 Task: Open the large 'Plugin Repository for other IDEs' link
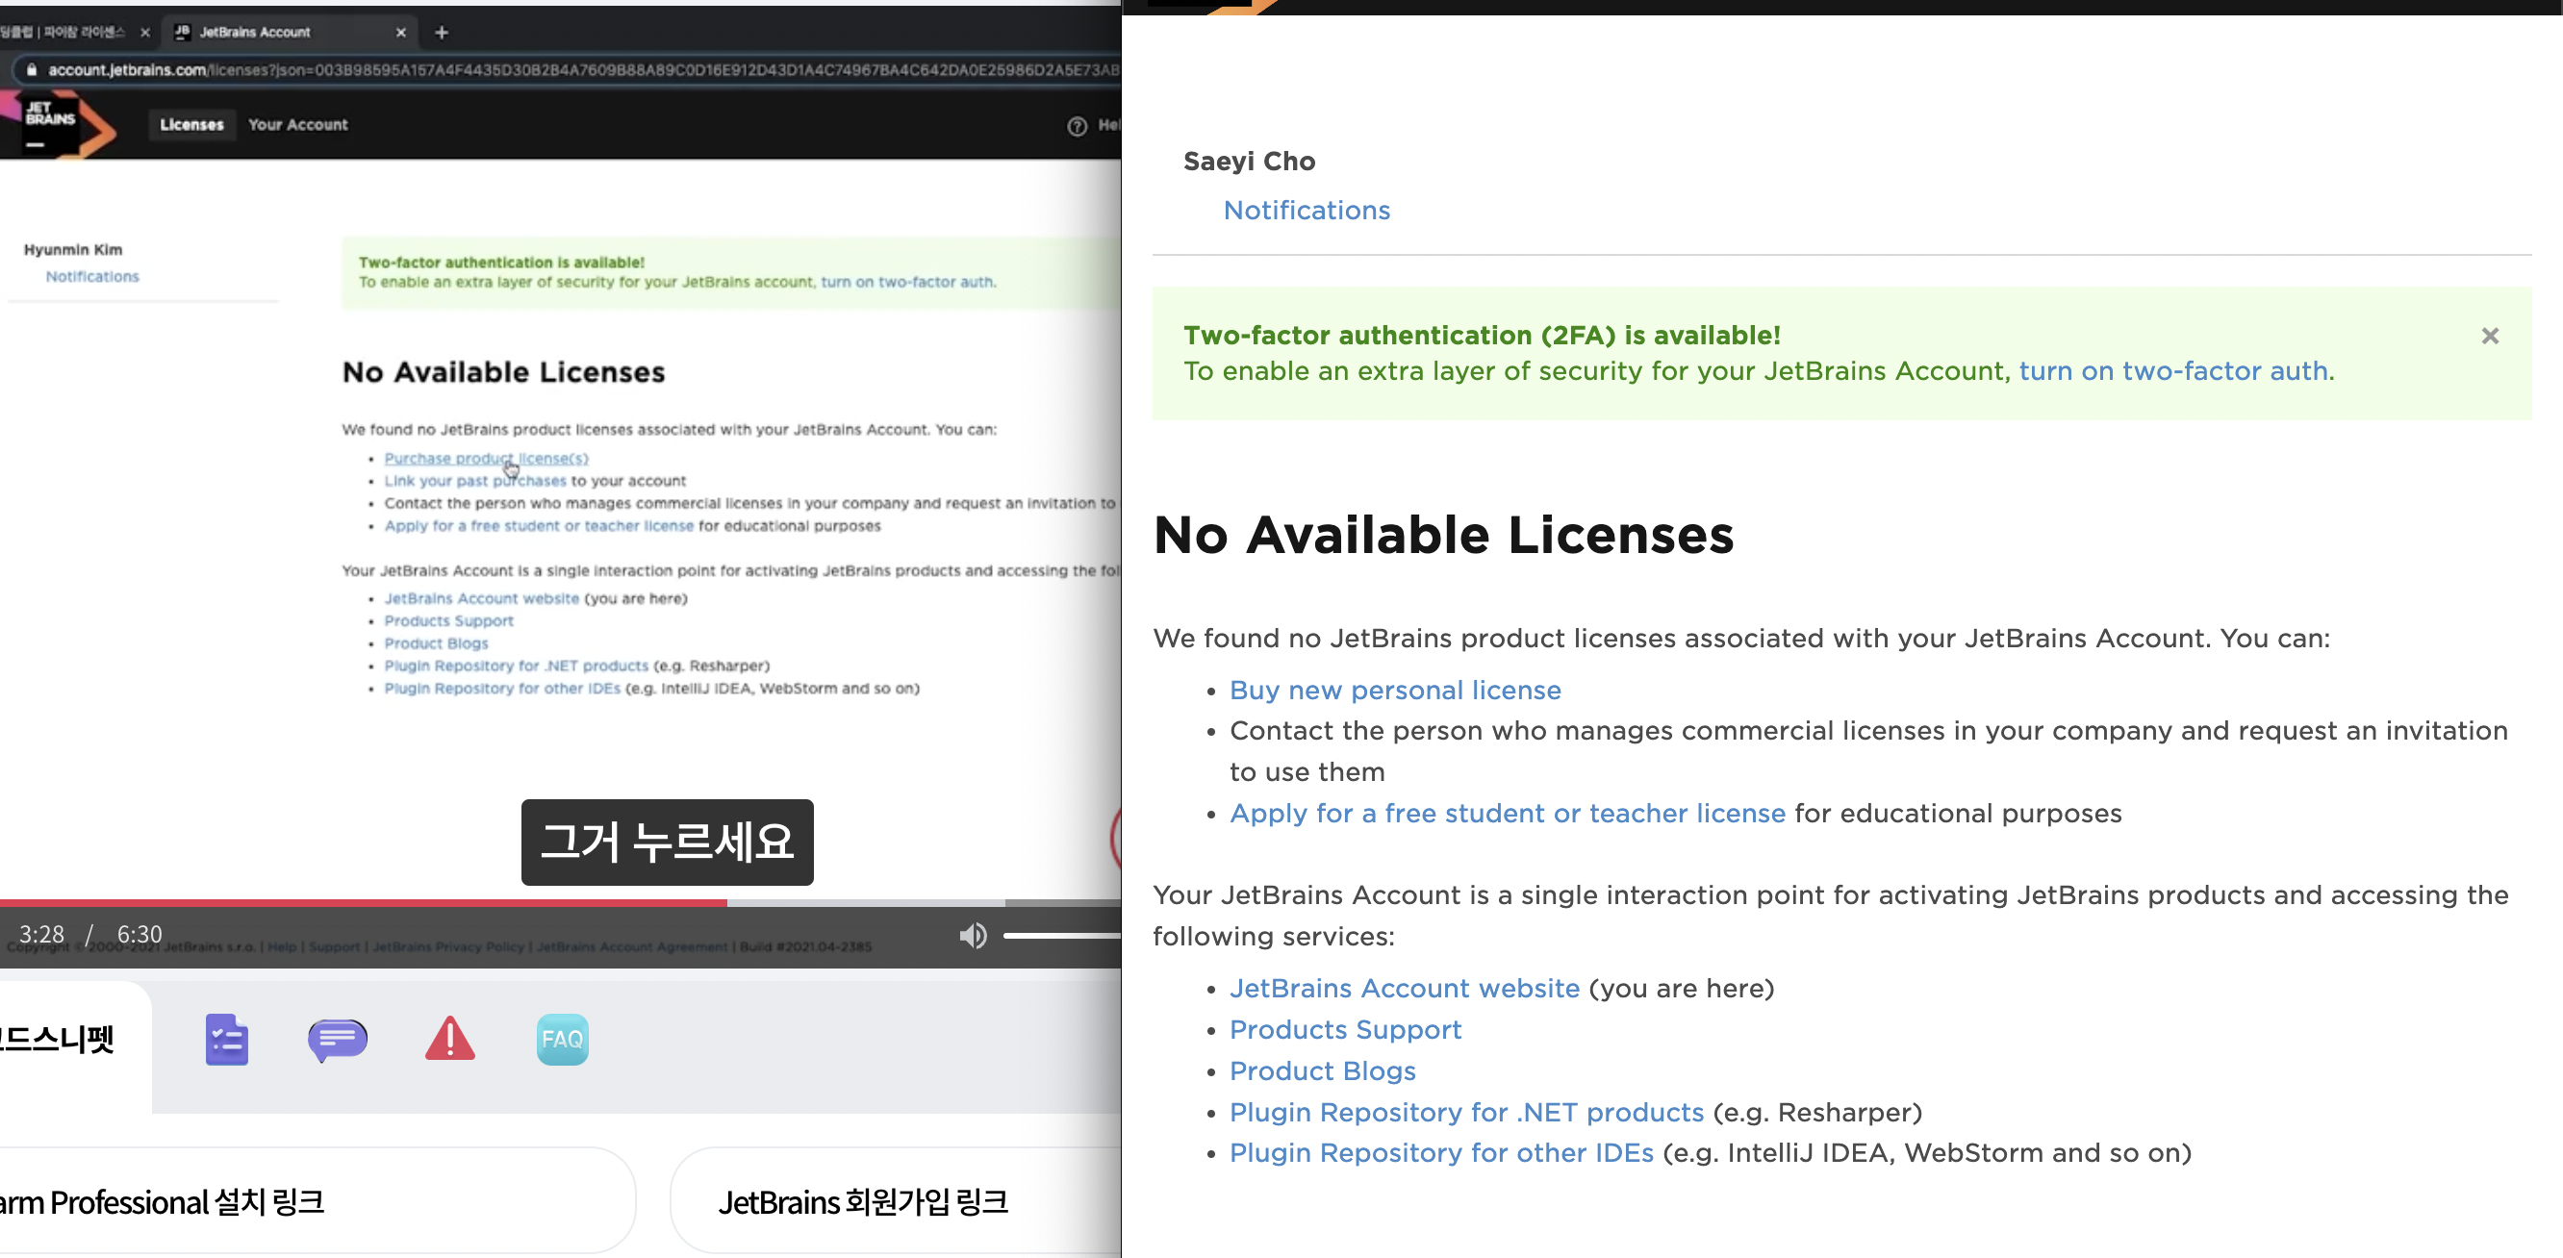1441,1153
